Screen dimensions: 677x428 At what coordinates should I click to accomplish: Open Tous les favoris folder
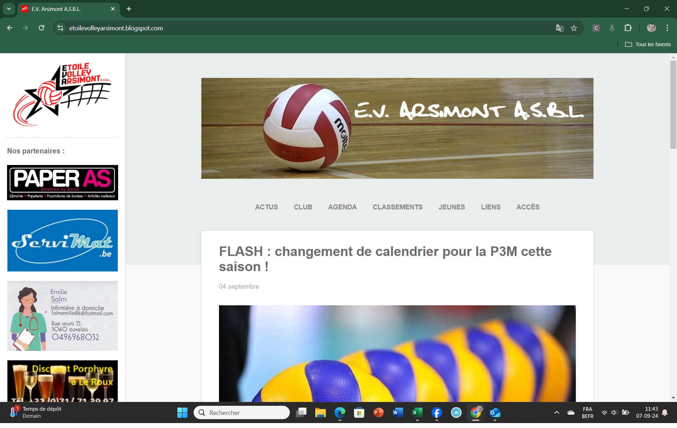pyautogui.click(x=648, y=44)
